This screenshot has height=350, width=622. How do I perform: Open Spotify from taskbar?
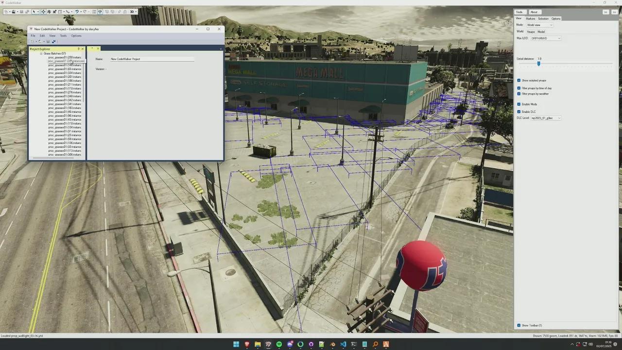coord(279,344)
